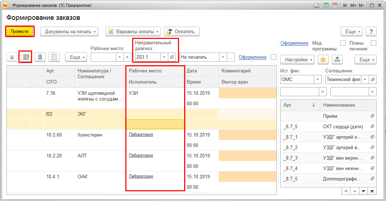Click the document page view icon

tap(54, 57)
